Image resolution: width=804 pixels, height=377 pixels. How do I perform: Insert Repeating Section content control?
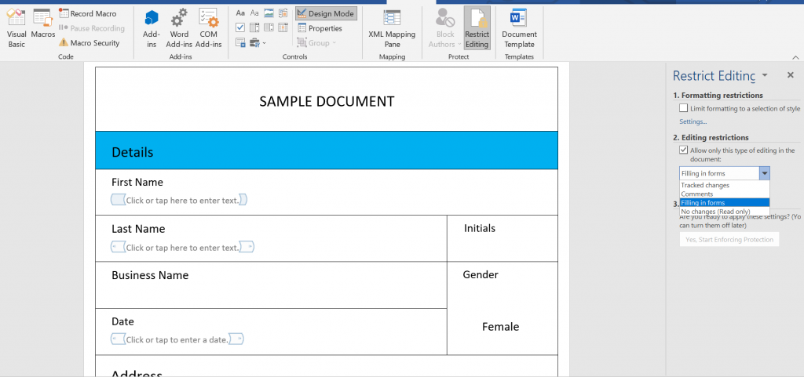240,42
